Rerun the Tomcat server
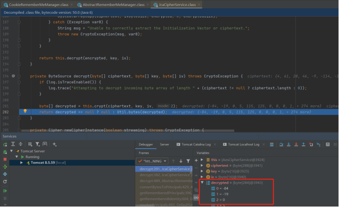This screenshot has width=339, height=207. click(5, 144)
